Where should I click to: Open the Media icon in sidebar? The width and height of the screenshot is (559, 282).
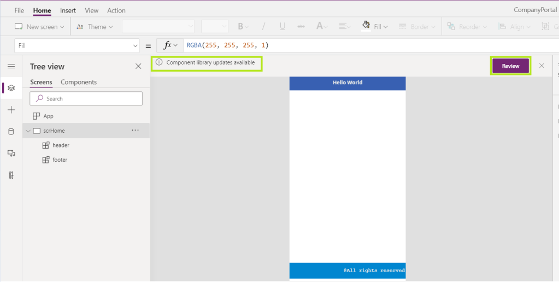(x=11, y=154)
